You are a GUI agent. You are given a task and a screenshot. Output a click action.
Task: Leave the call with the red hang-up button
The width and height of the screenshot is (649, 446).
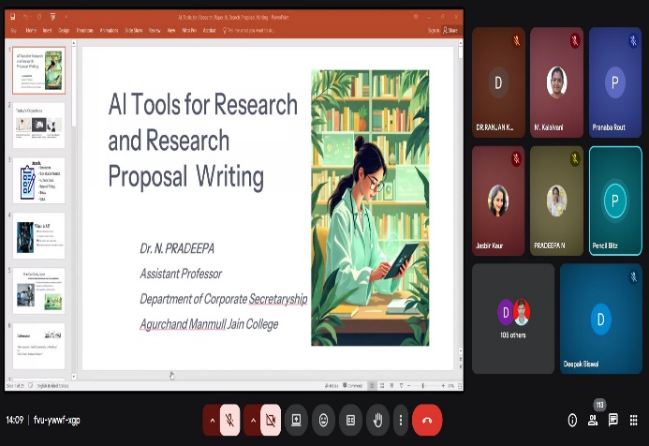click(427, 421)
